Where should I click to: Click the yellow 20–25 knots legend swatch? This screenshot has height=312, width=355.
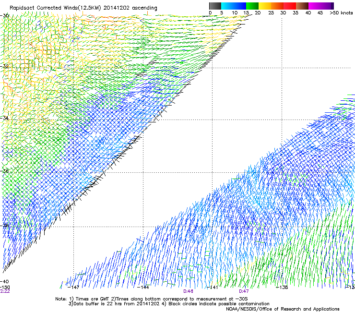tap(265, 6)
